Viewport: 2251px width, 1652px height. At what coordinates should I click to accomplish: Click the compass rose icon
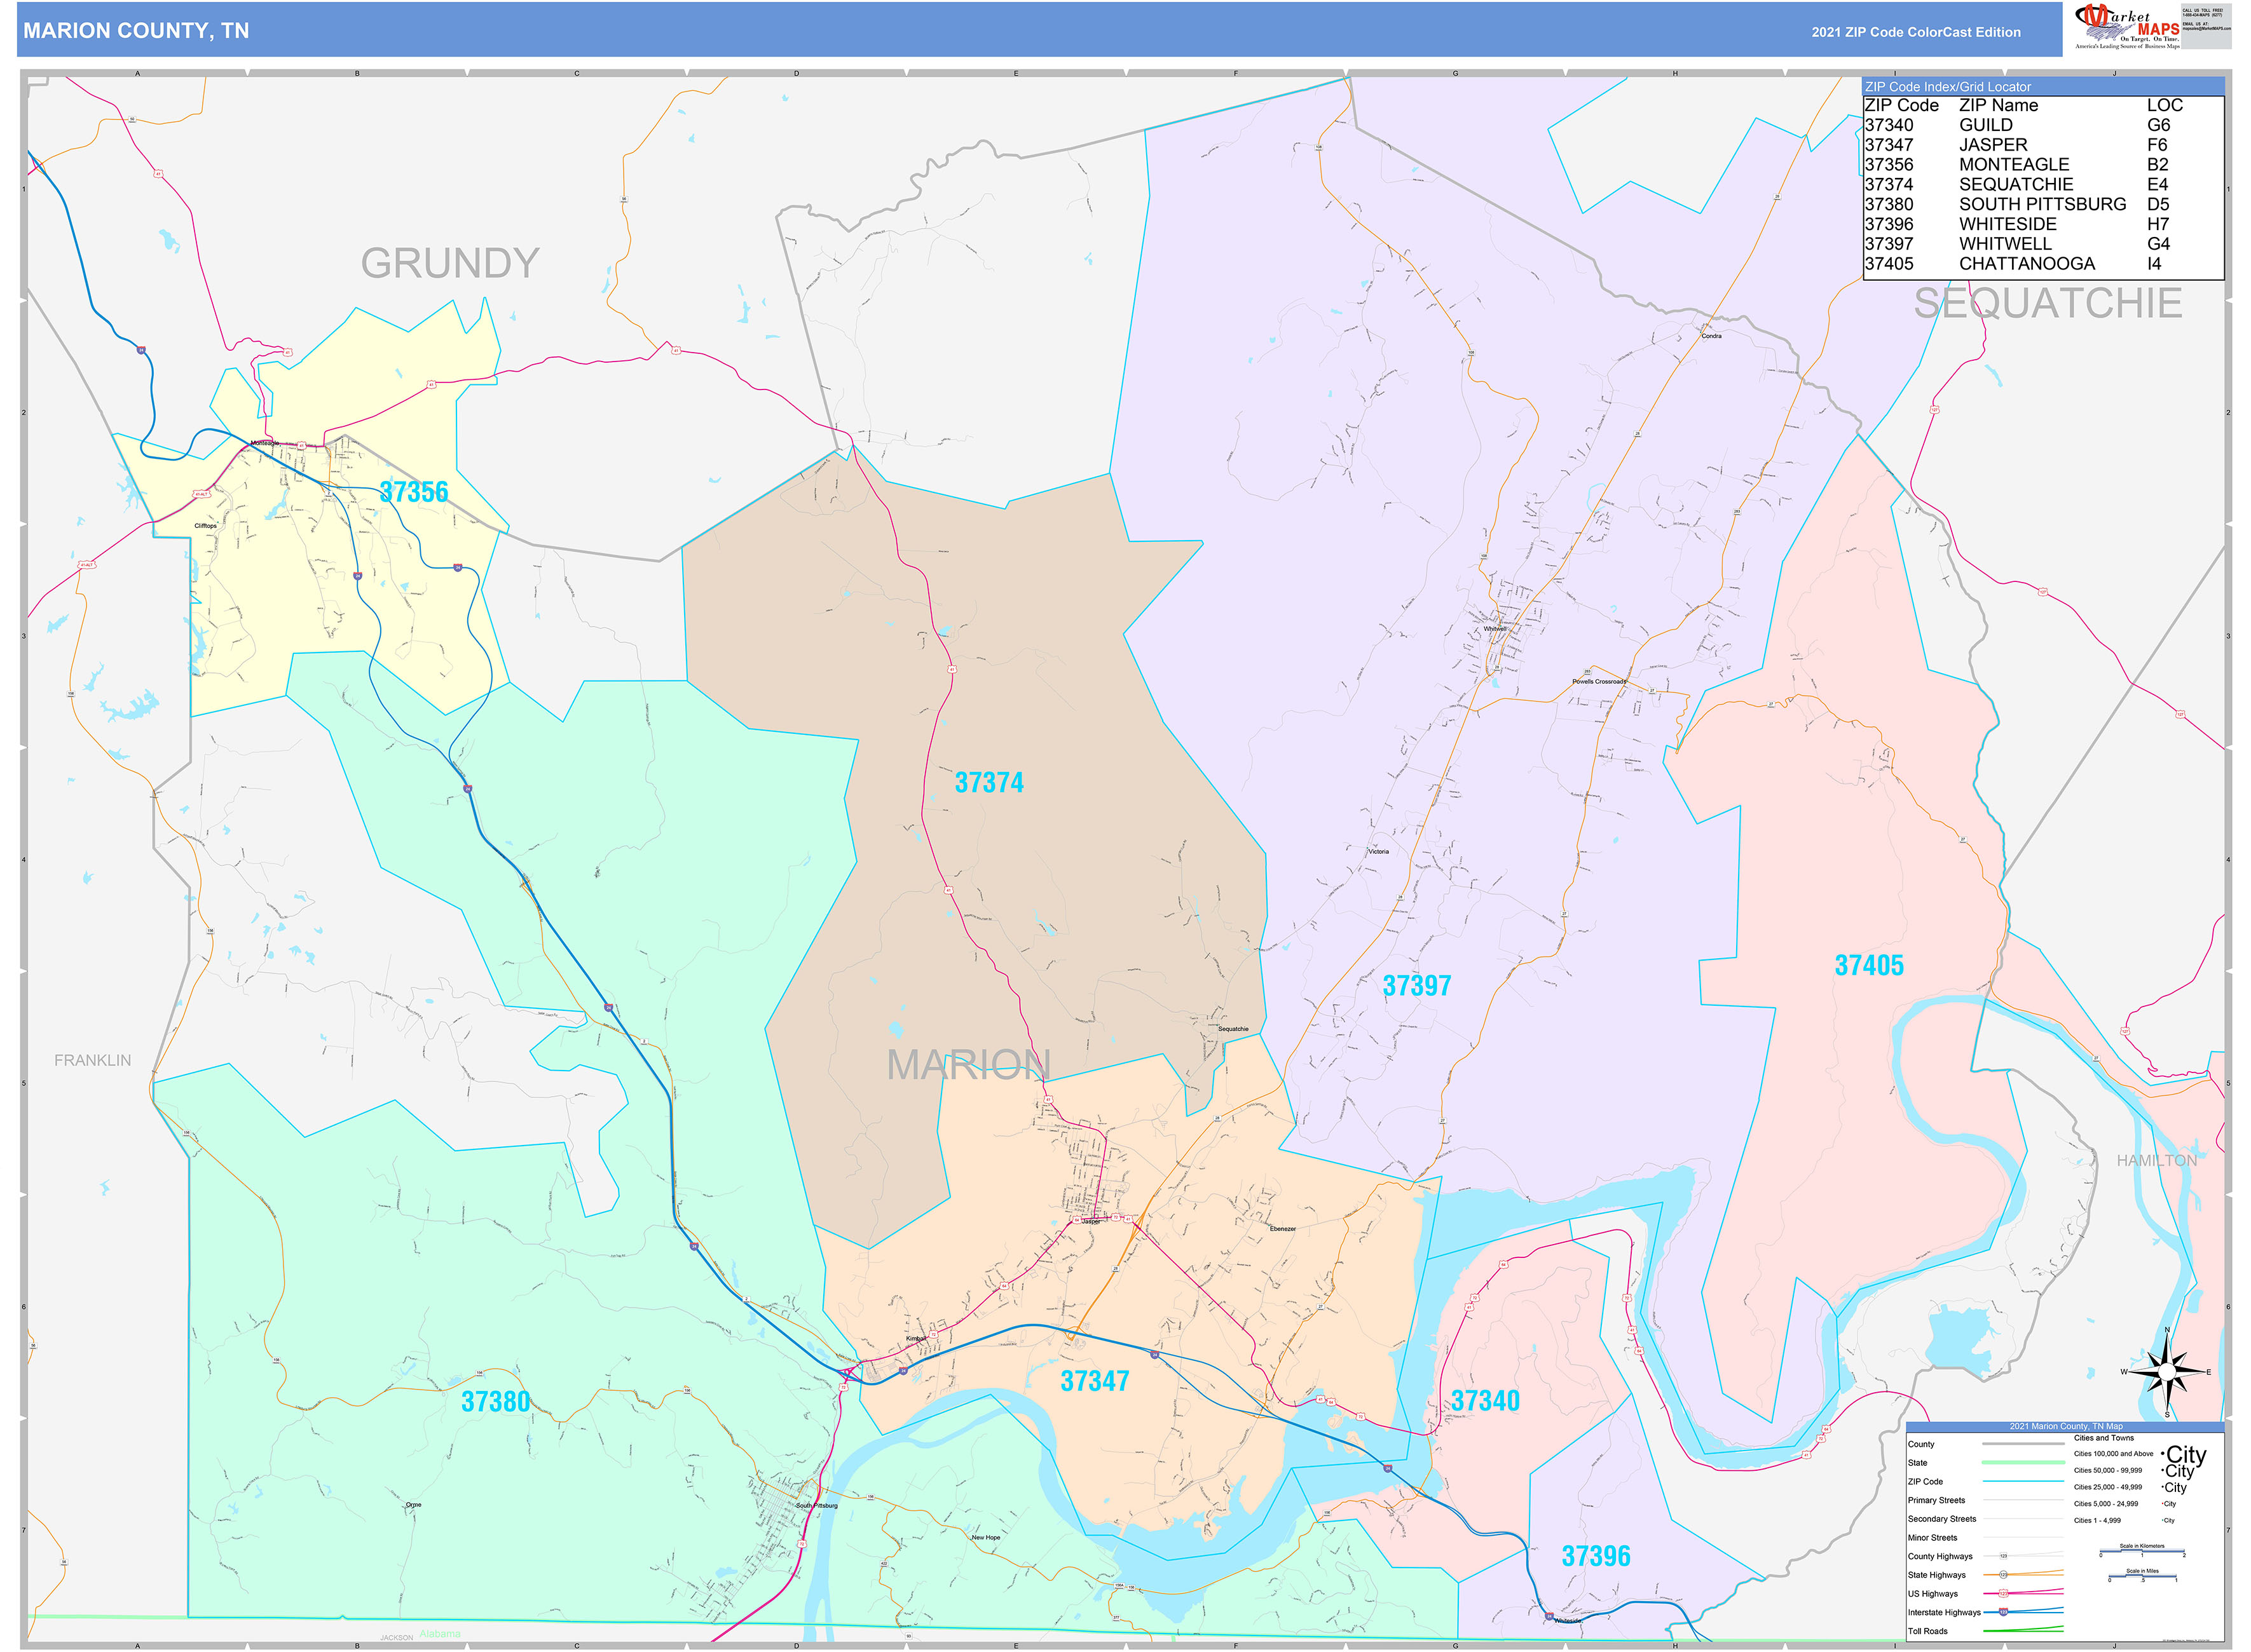pyautogui.click(x=2166, y=1371)
